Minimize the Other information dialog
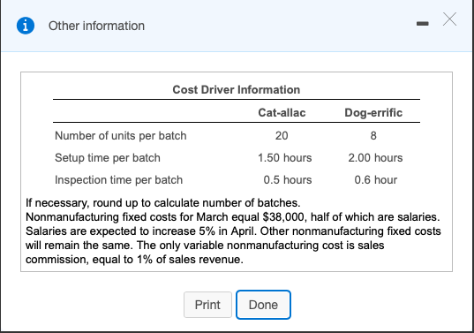This screenshot has width=474, height=333. tap(422, 24)
